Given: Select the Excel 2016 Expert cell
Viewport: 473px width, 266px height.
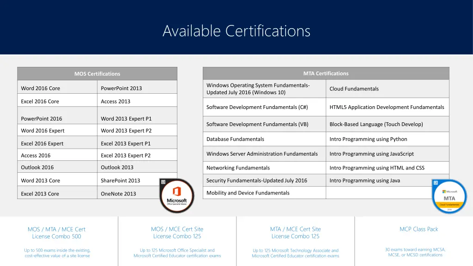Looking at the screenshot, I should pyautogui.click(x=57, y=143).
